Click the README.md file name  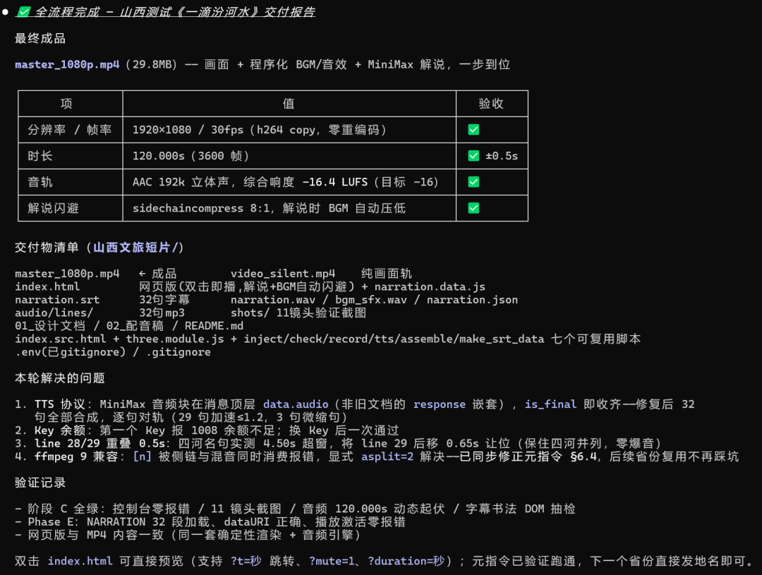click(x=214, y=326)
